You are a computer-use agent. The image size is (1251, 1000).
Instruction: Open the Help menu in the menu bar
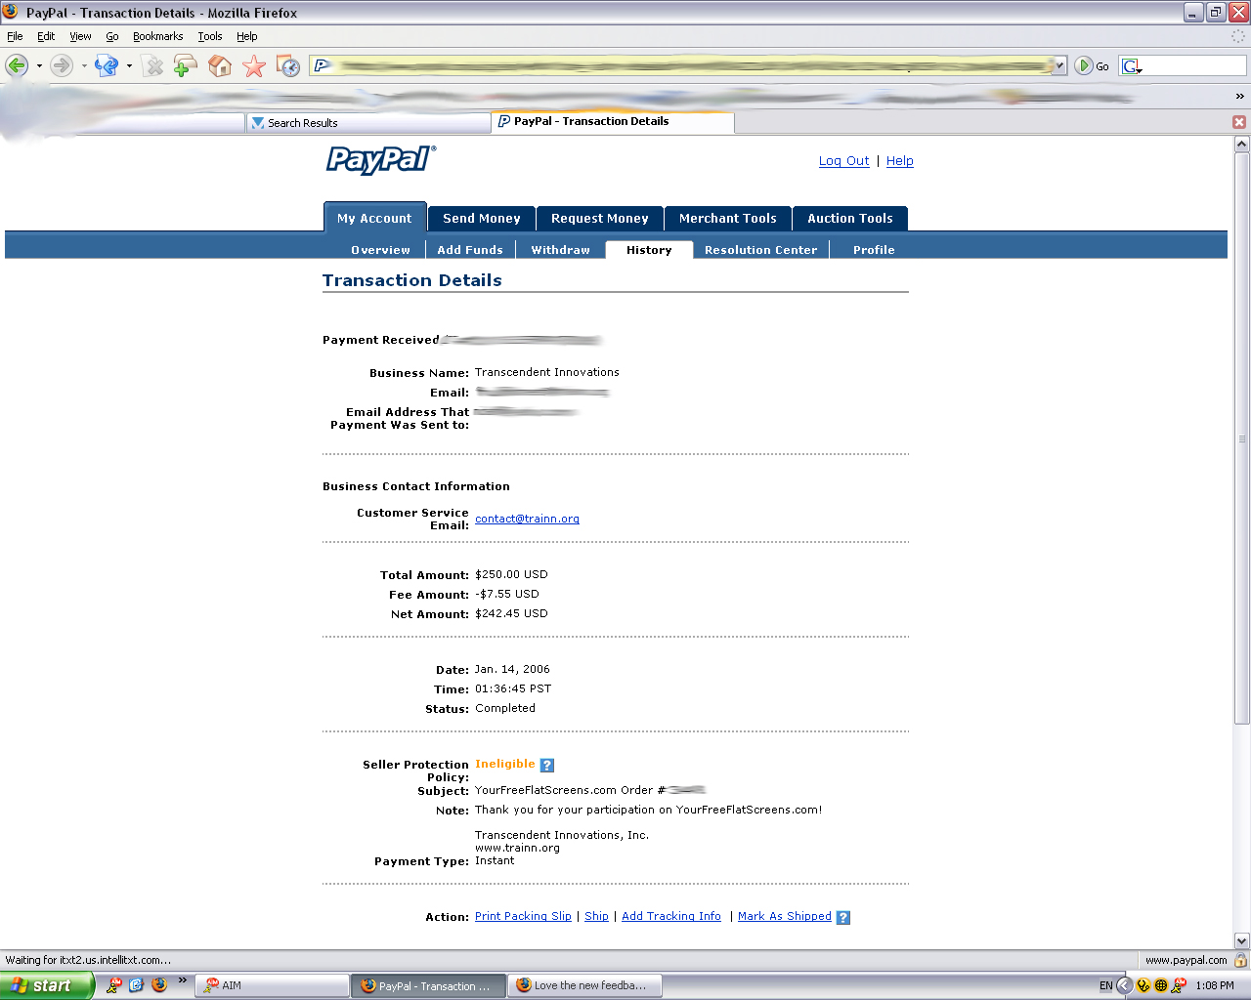click(247, 36)
